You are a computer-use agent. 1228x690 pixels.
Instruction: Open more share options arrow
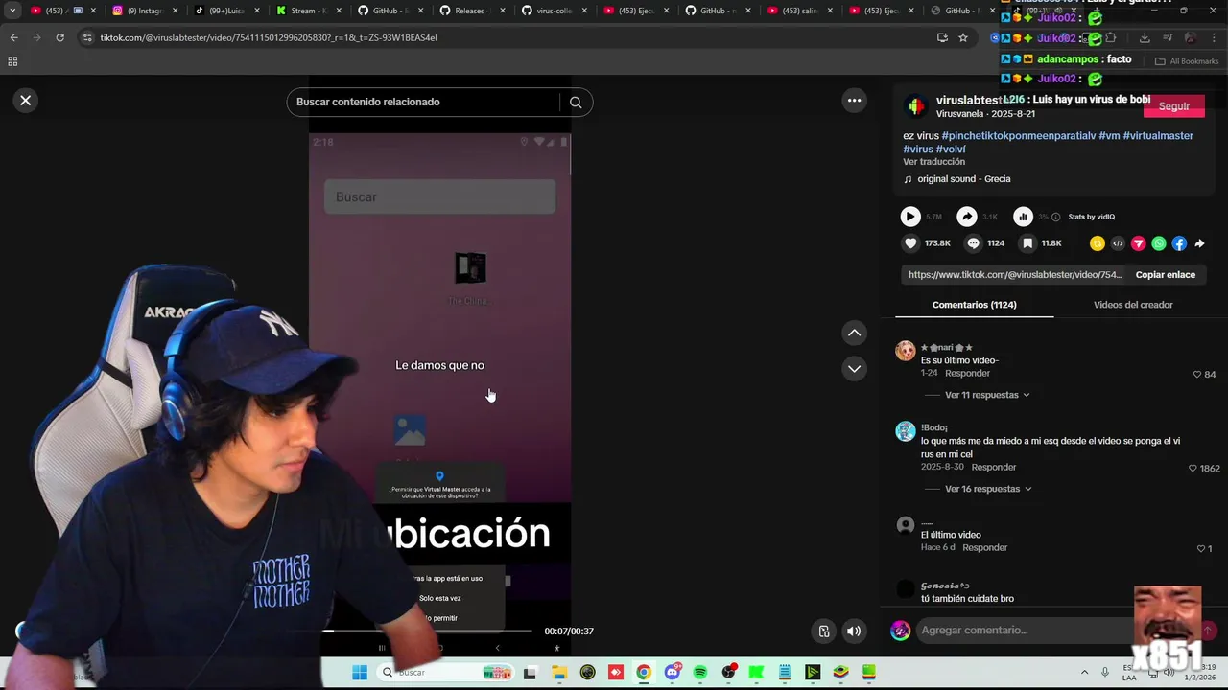click(1199, 243)
